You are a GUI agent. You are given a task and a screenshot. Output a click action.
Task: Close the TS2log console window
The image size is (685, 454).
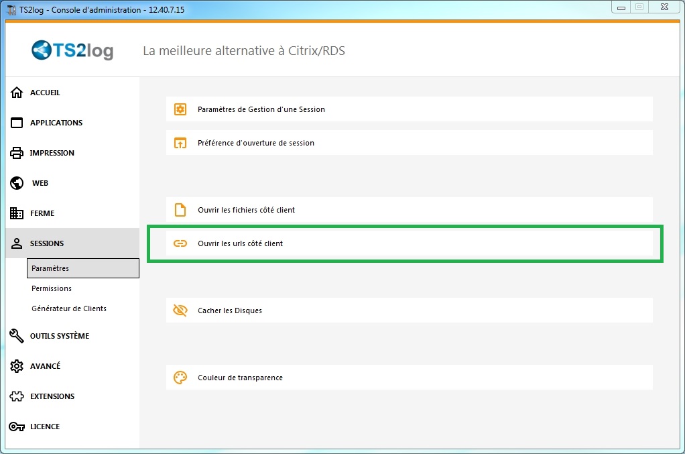[x=664, y=7]
